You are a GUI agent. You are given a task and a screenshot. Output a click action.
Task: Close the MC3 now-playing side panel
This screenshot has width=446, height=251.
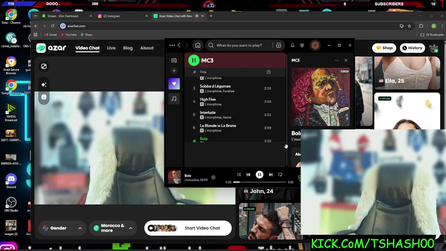[346, 60]
